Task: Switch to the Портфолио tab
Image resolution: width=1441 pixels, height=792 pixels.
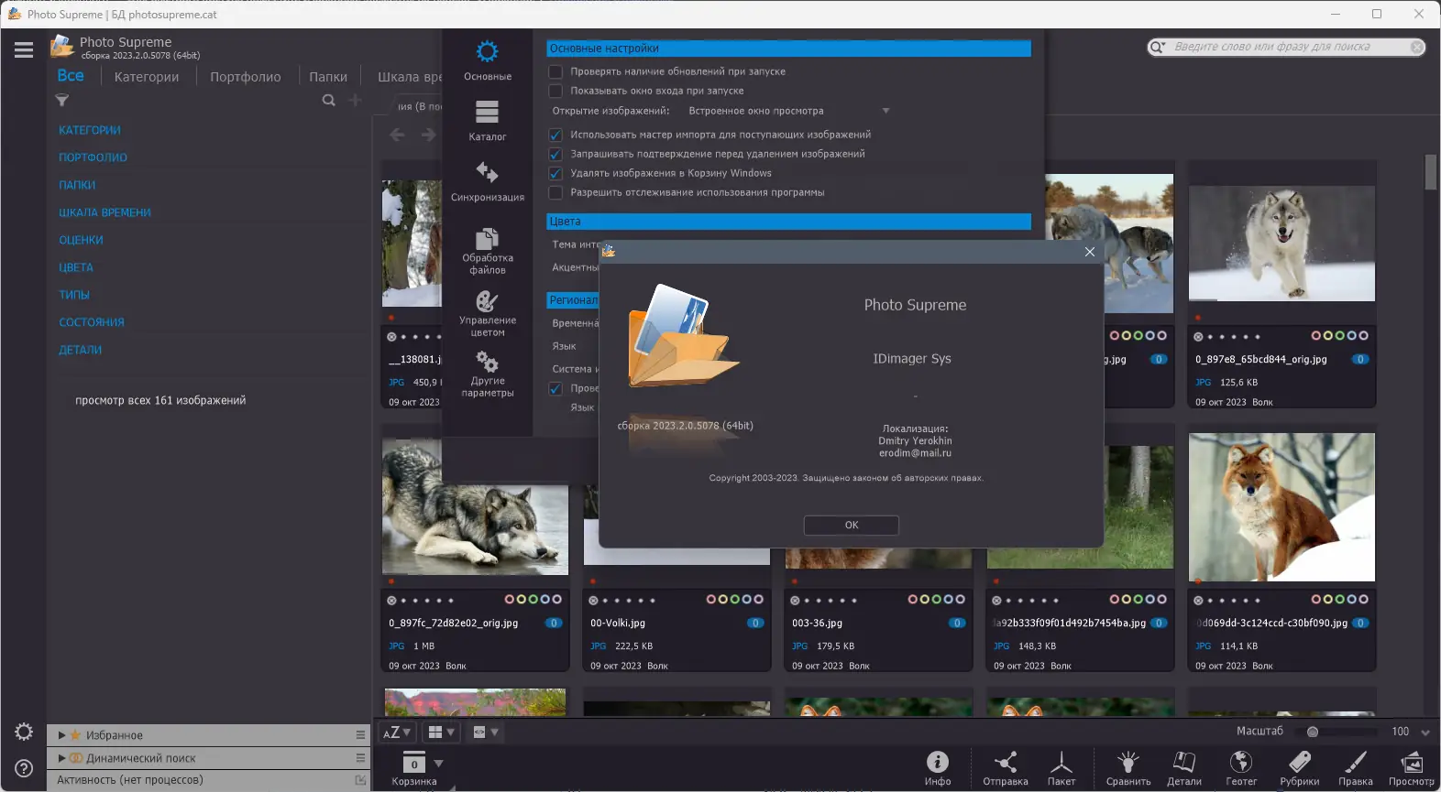Action: tap(246, 77)
